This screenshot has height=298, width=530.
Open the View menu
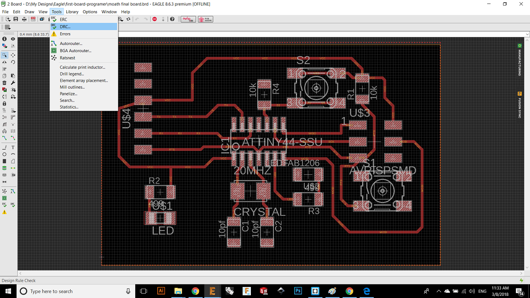[x=43, y=12]
